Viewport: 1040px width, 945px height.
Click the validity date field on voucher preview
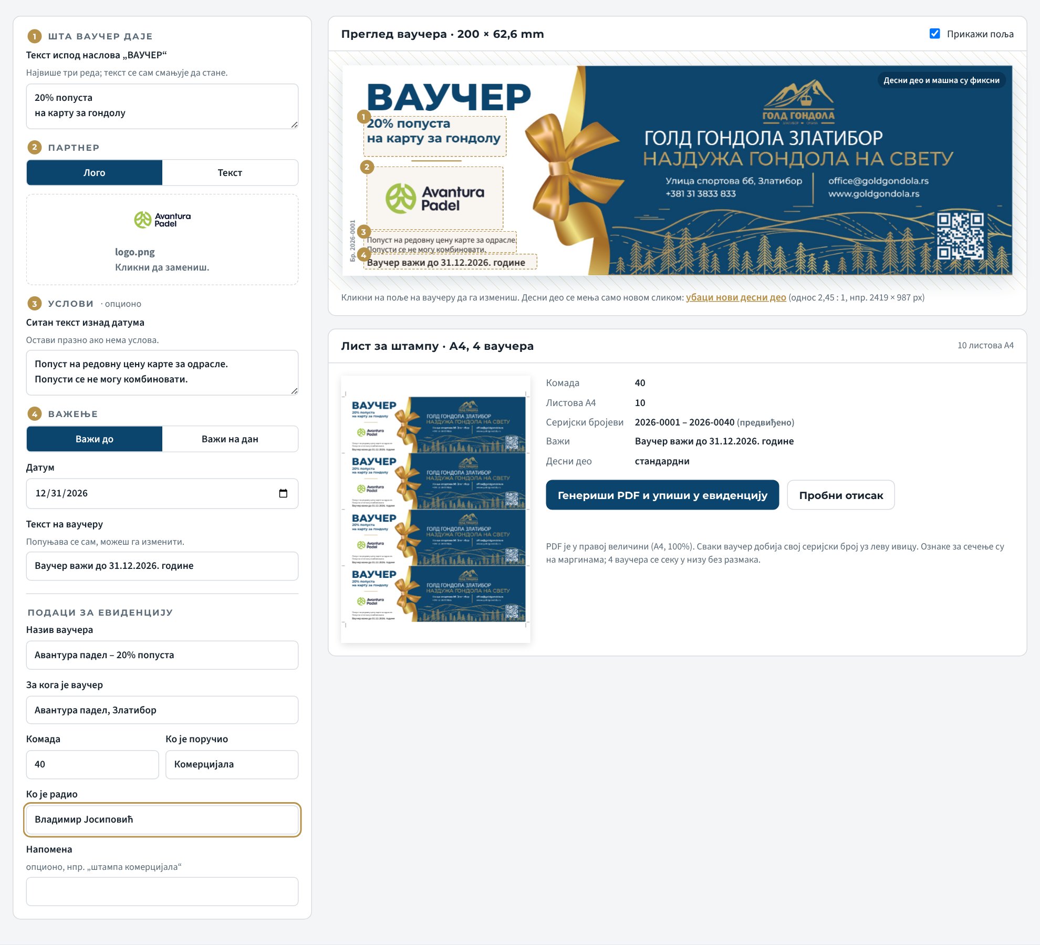click(x=451, y=262)
